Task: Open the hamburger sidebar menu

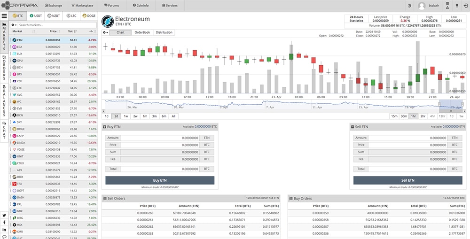Action: [x=4, y=15]
